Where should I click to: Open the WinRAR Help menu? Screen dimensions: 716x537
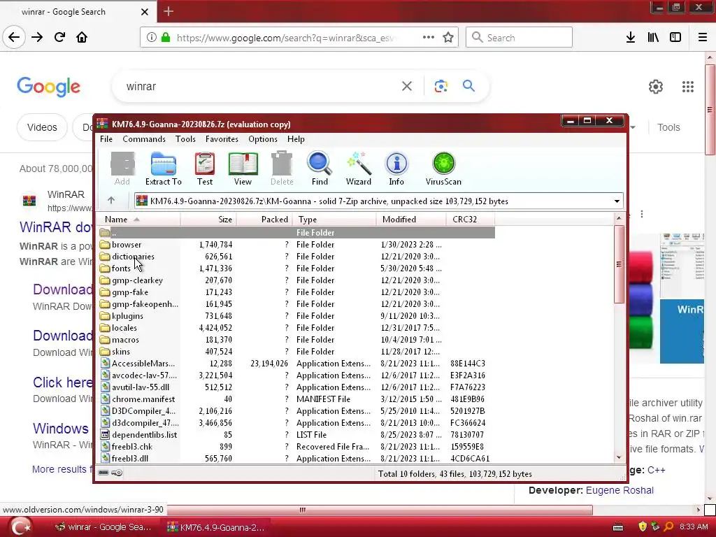pyautogui.click(x=296, y=139)
